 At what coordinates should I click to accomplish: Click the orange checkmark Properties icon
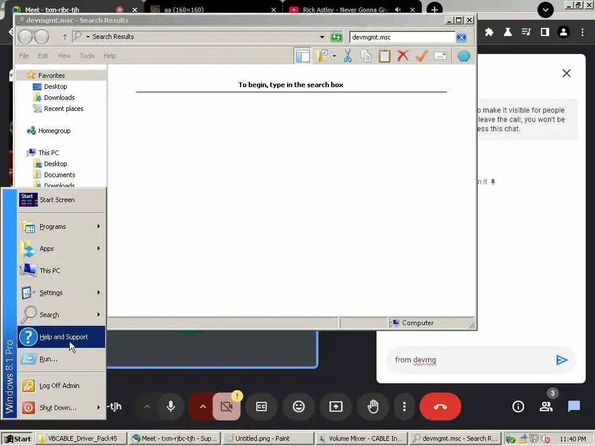click(x=421, y=56)
